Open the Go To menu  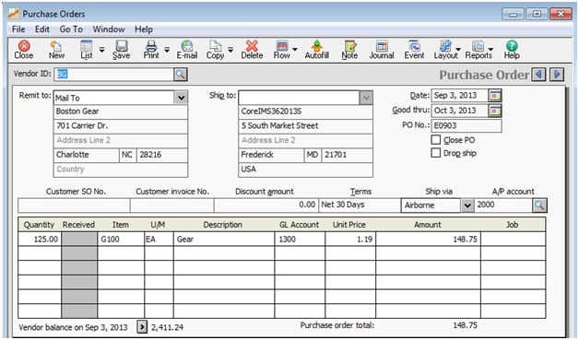71,29
